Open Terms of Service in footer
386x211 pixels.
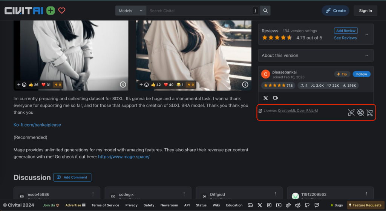(x=105, y=205)
